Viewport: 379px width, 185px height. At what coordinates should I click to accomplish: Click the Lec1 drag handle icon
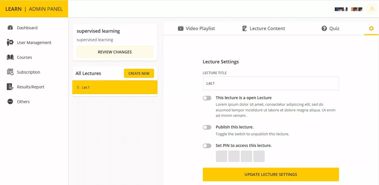click(x=78, y=87)
